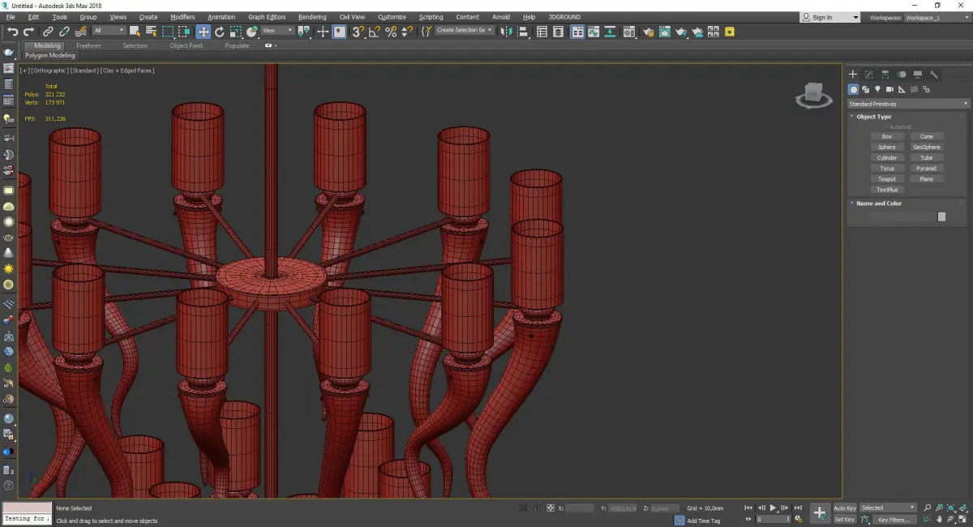This screenshot has width=973, height=527.
Task: Select the Cameras category icon
Action: 889,89
